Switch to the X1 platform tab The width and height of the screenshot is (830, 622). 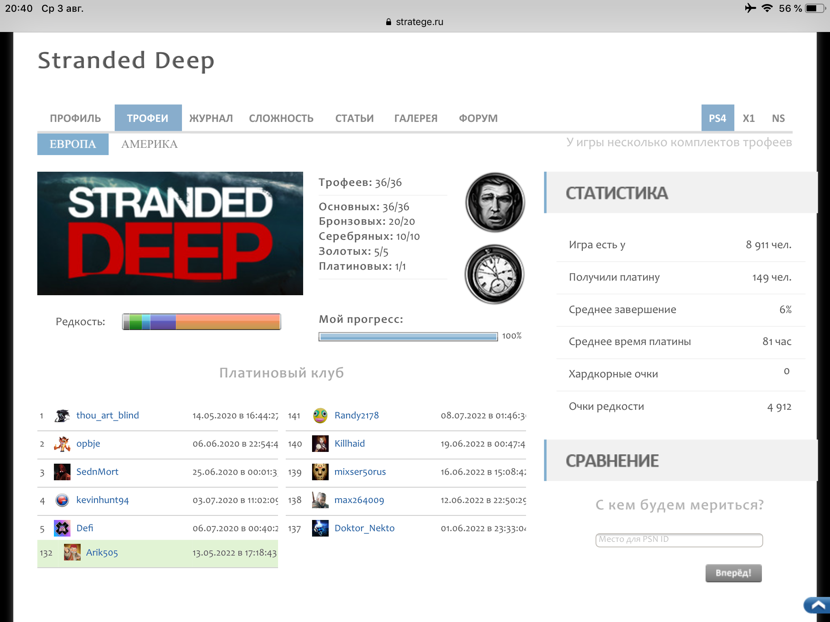[749, 118]
